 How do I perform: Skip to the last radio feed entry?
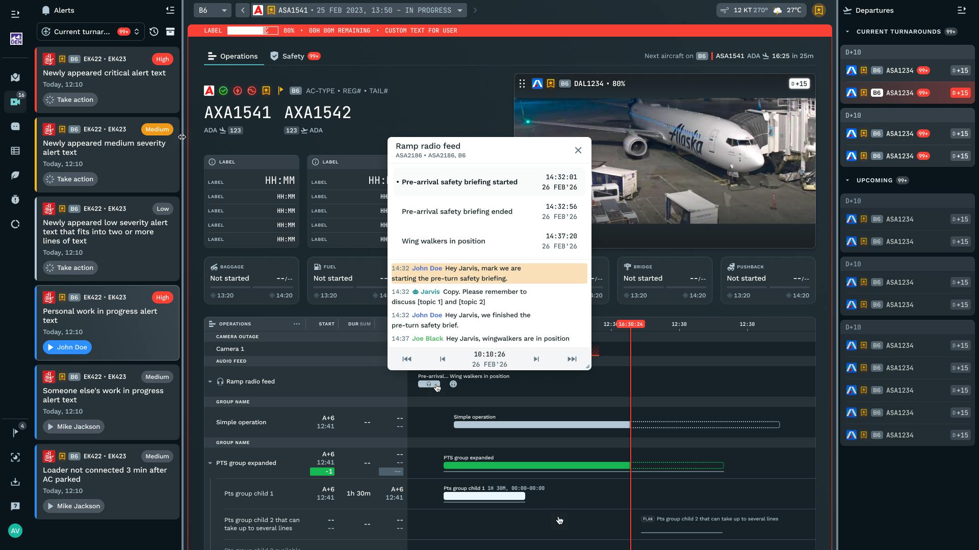click(572, 359)
